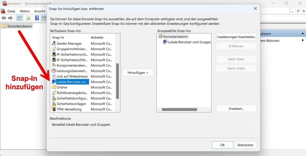306x156 pixels.
Task: Select the Sicherheitskonfiguration snap-in icon
Action: (x=54, y=98)
